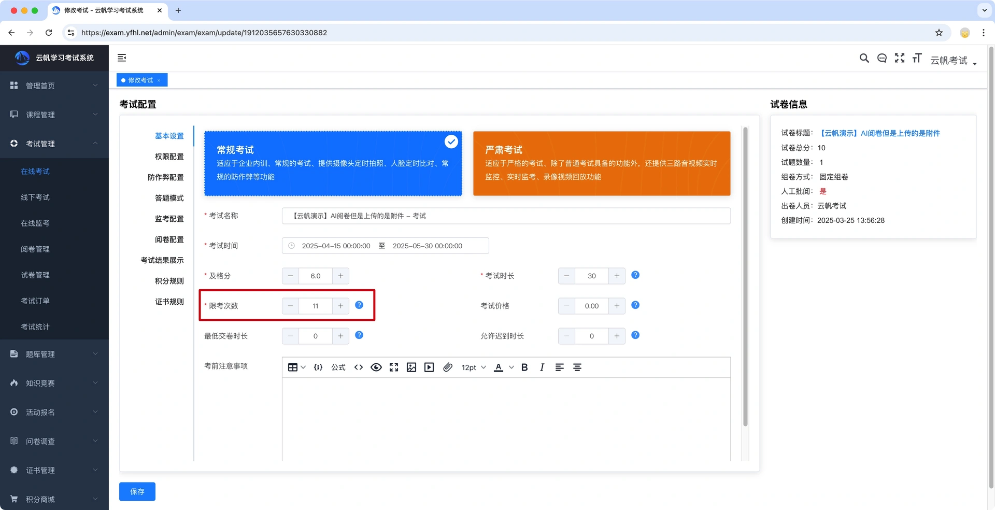Image resolution: width=995 pixels, height=510 pixels.
Task: Open the font size adjustment icon
Action: (x=917, y=58)
